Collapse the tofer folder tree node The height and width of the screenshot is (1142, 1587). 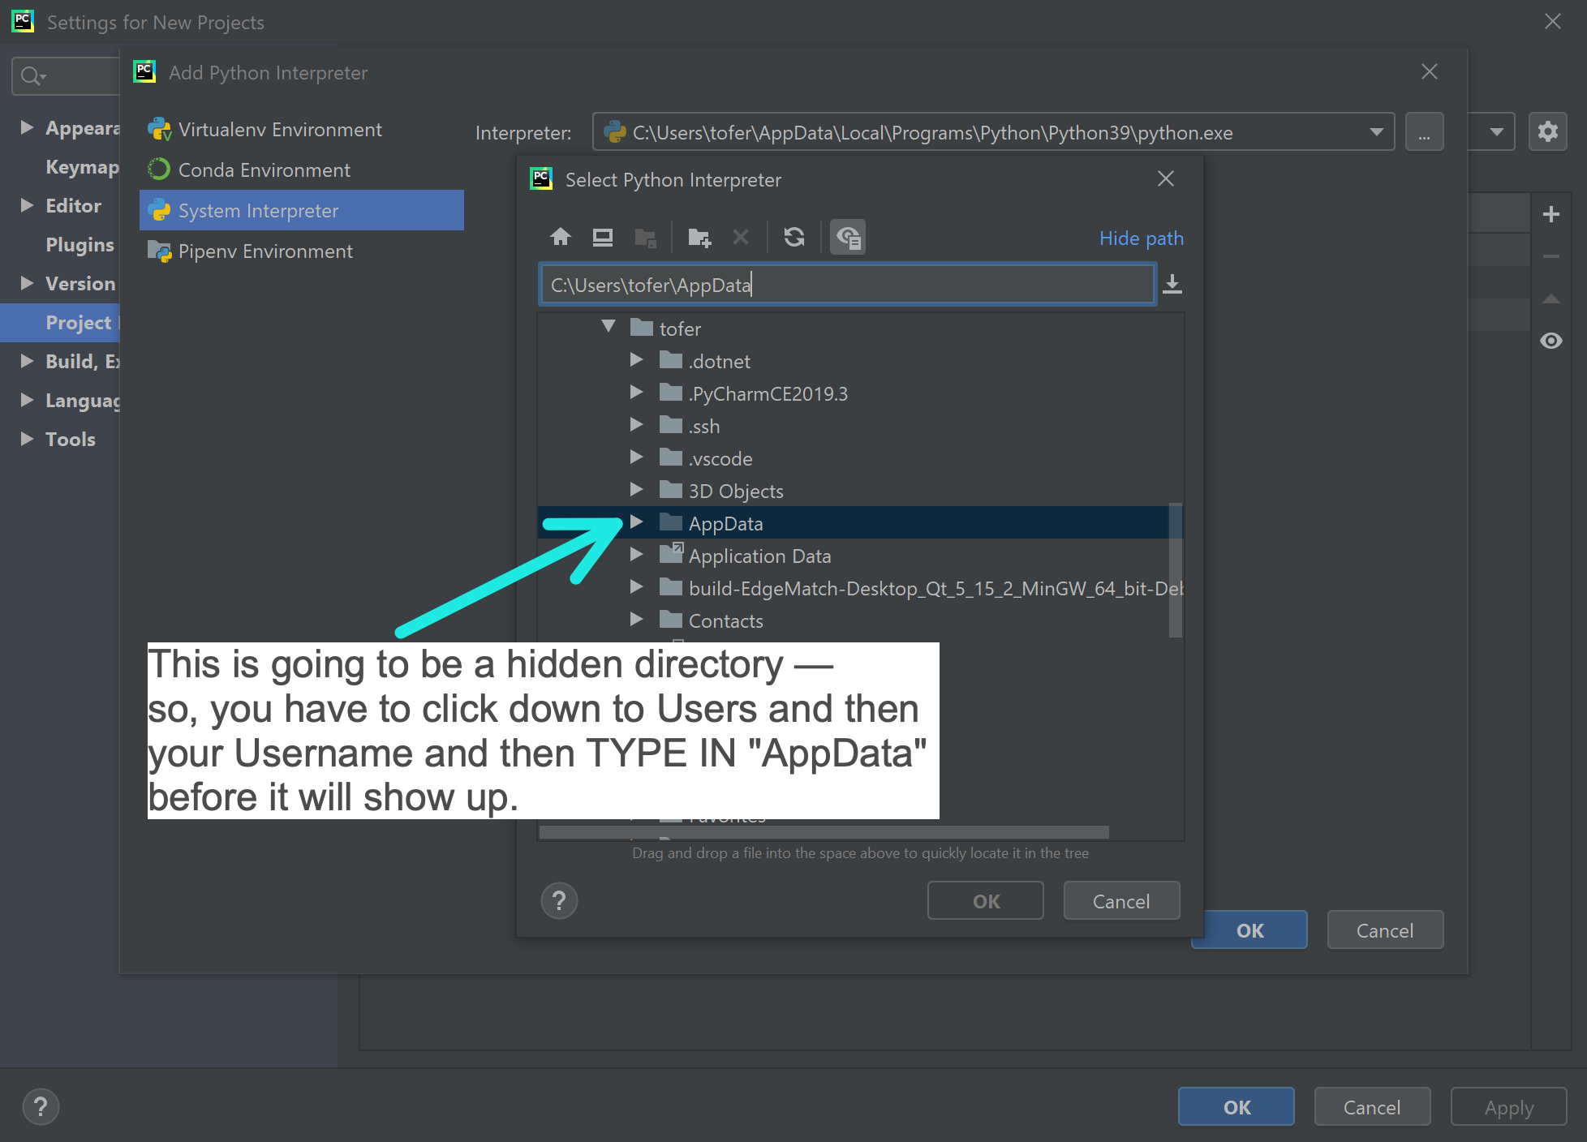(x=609, y=327)
